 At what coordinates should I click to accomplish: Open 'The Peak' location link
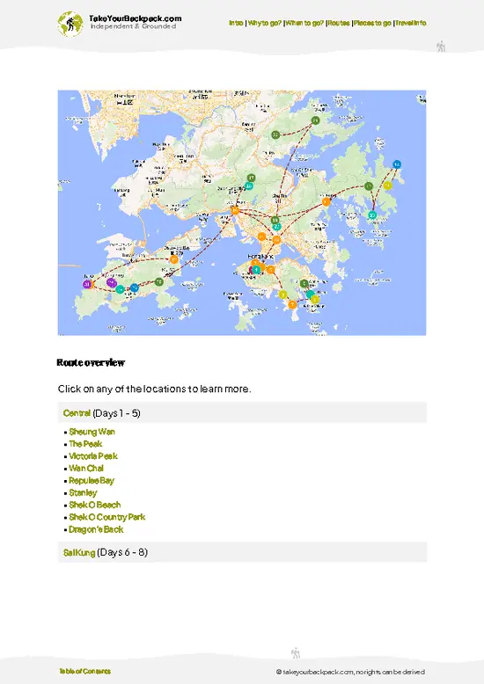[85, 444]
